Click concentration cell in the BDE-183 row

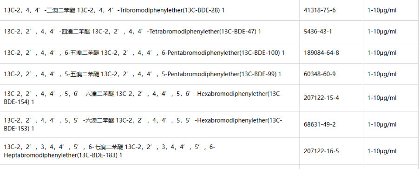[382, 151]
